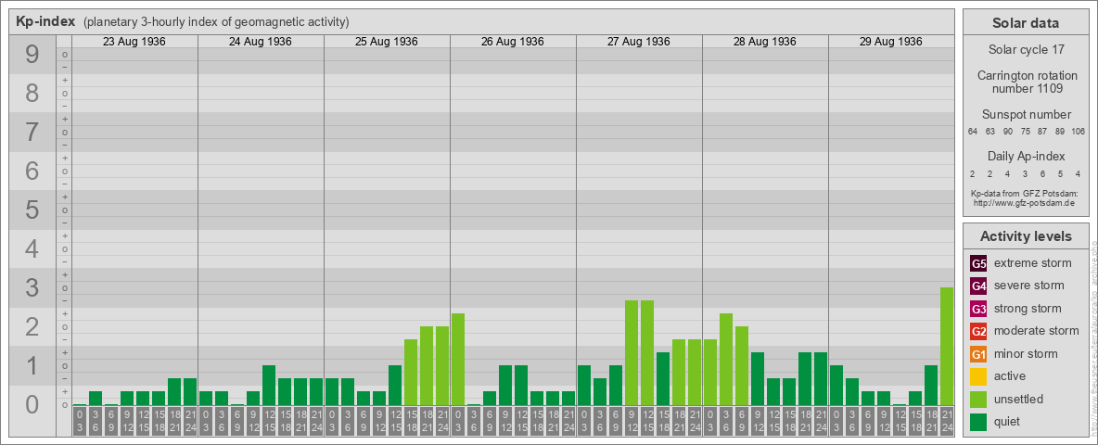1098x445 pixels.
Task: Click the severe storm legend label
Action: (1029, 286)
